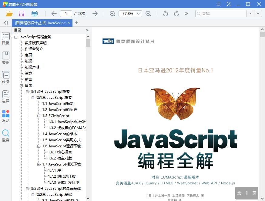Find previous search result with up arrow
Viewport: 265px width, 201px height.
pos(250,14)
